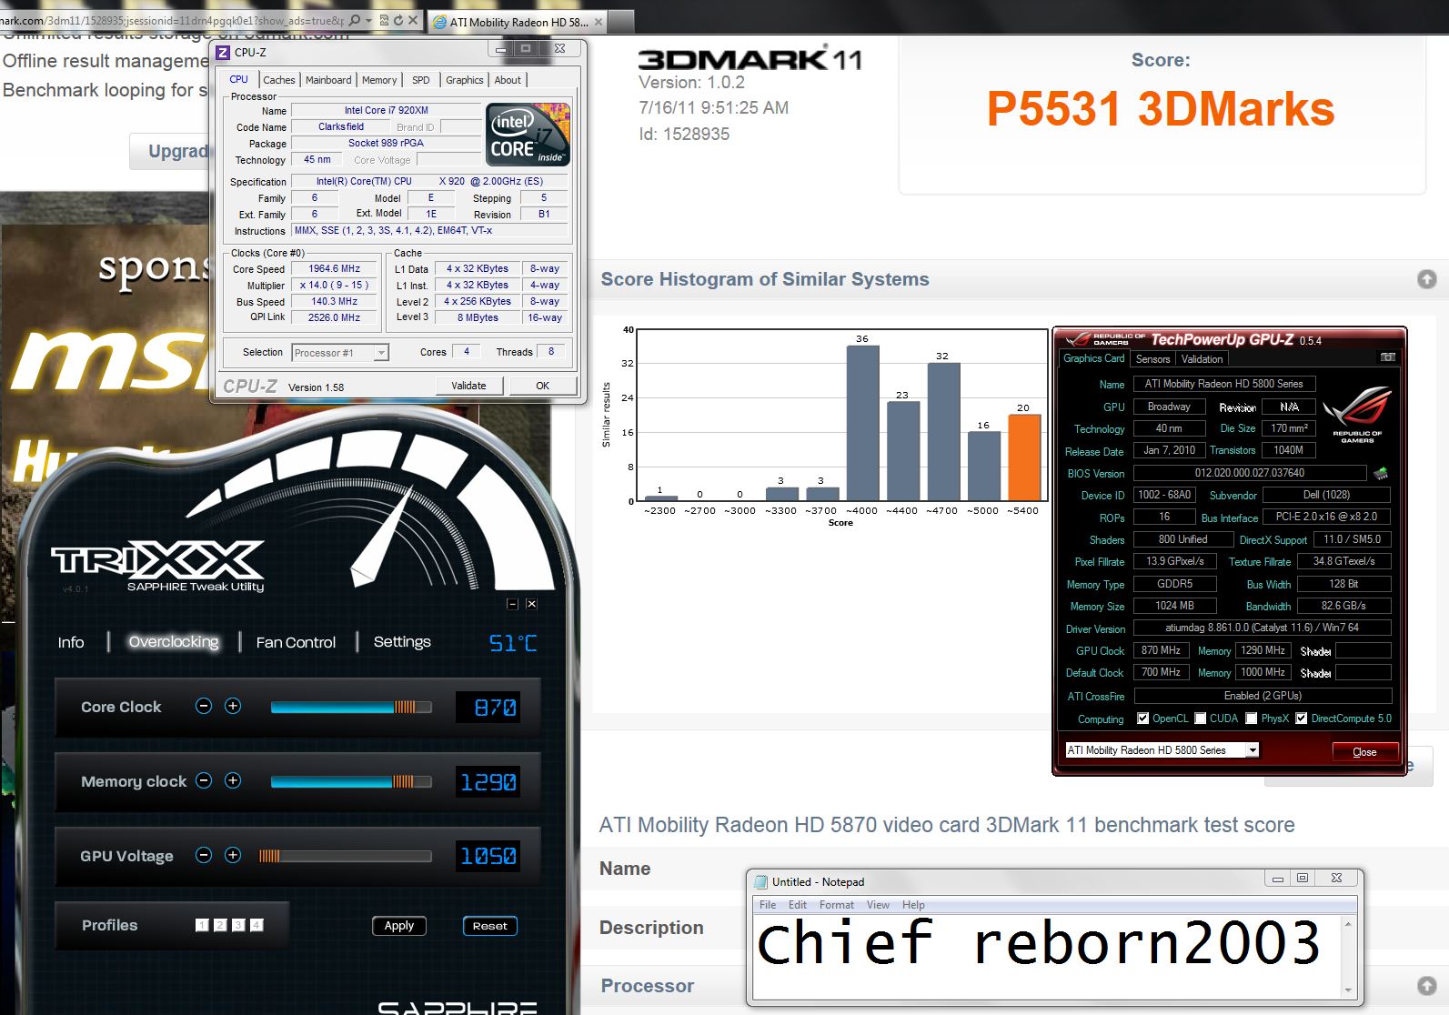Select TRIXX profile 3
Screen dimensions: 1449x1015
point(238,925)
